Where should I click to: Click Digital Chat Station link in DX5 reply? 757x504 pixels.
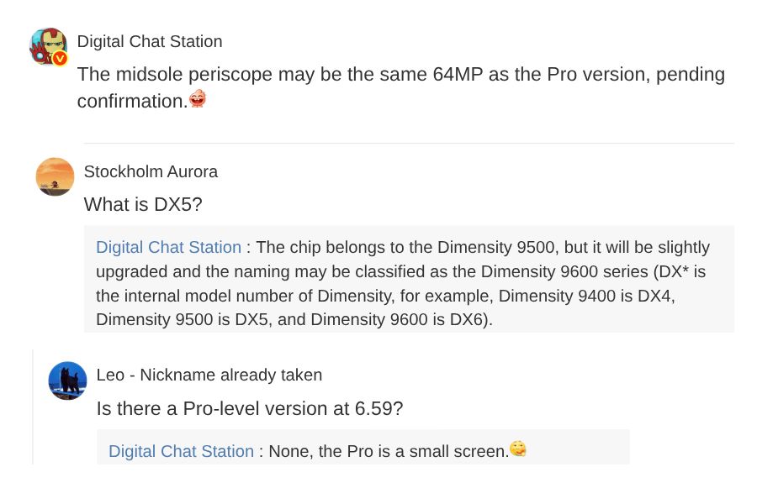(168, 247)
